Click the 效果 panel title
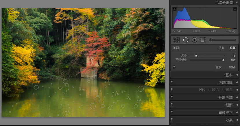Image resolution: width=240 pixels, height=126 pixels. tap(229, 120)
